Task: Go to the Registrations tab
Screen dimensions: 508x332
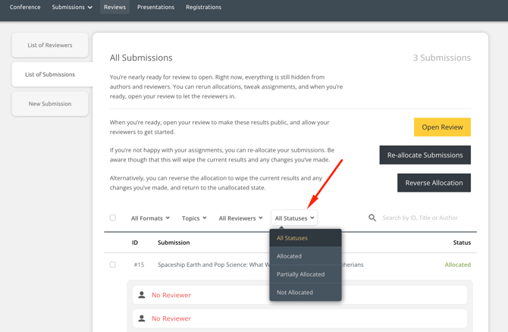Action: point(203,8)
